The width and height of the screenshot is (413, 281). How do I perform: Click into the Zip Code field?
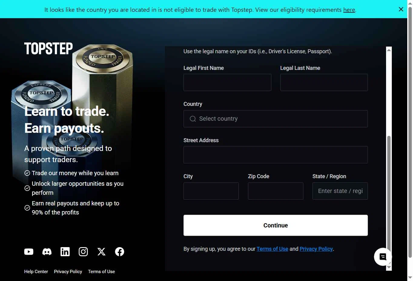tap(276, 191)
